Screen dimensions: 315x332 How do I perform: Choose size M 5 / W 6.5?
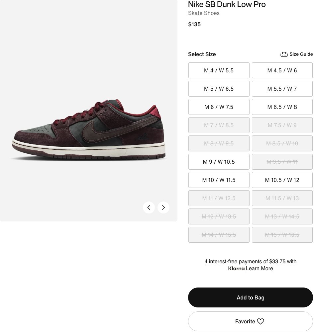(x=219, y=89)
